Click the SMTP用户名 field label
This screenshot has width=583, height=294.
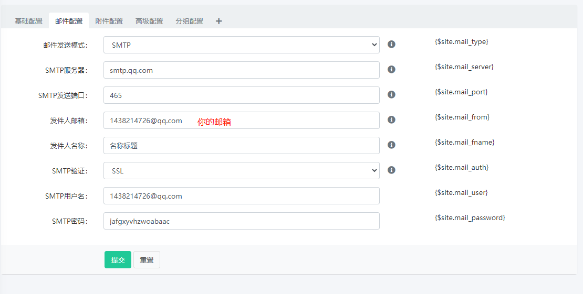(x=67, y=196)
